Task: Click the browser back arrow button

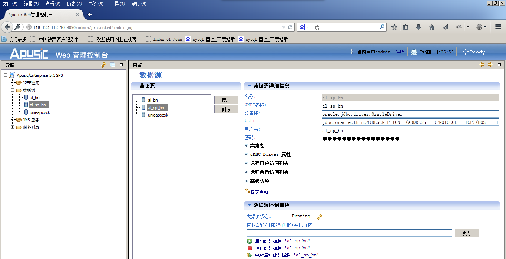Action: [x=7, y=27]
